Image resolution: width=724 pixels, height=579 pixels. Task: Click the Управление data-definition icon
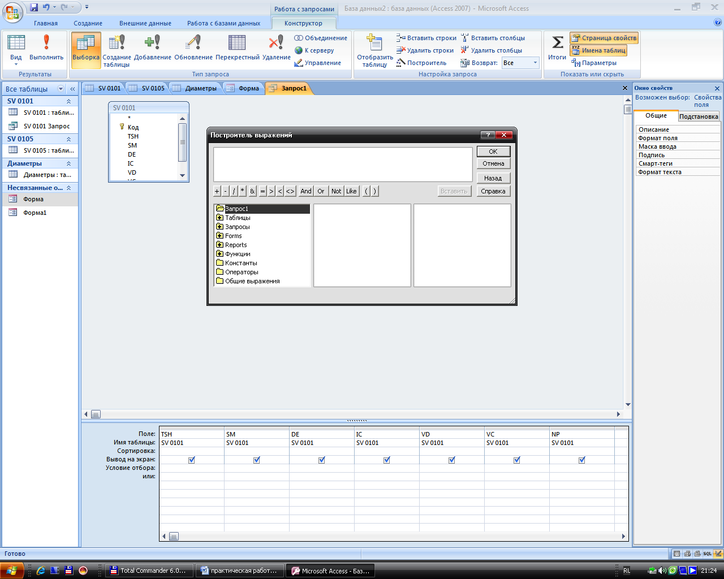tap(299, 63)
